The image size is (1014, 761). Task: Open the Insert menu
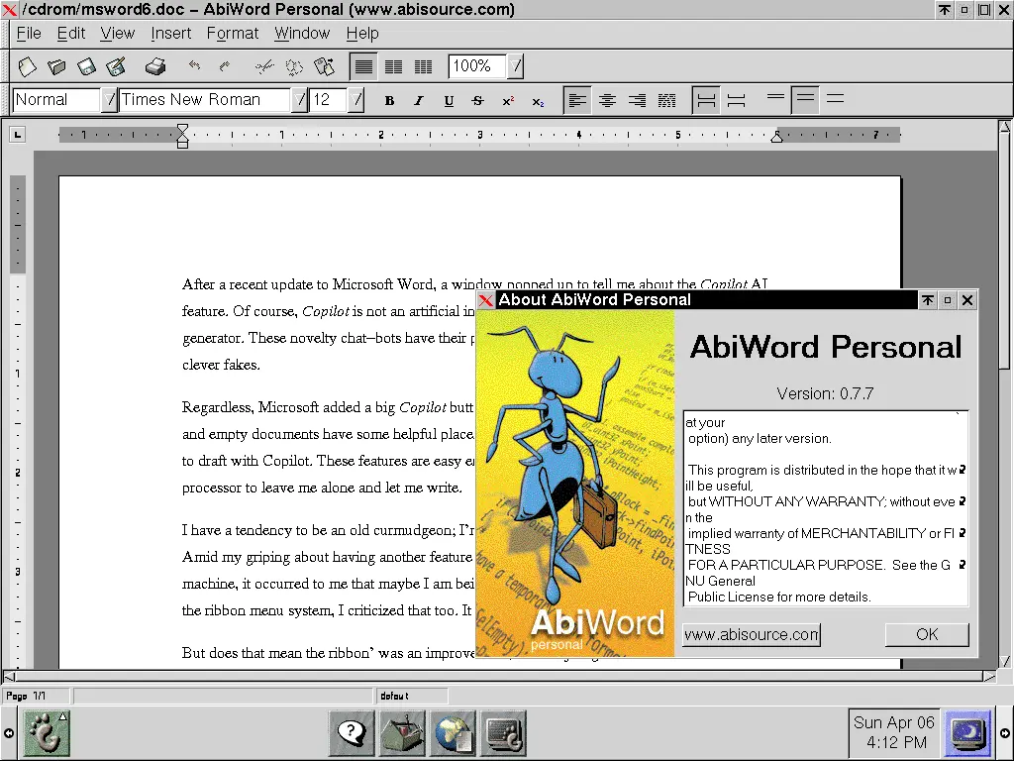[x=171, y=34]
